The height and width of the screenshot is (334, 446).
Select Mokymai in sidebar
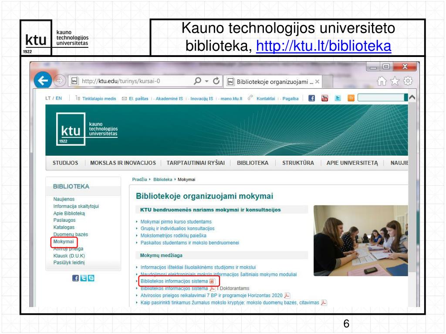[64, 241]
